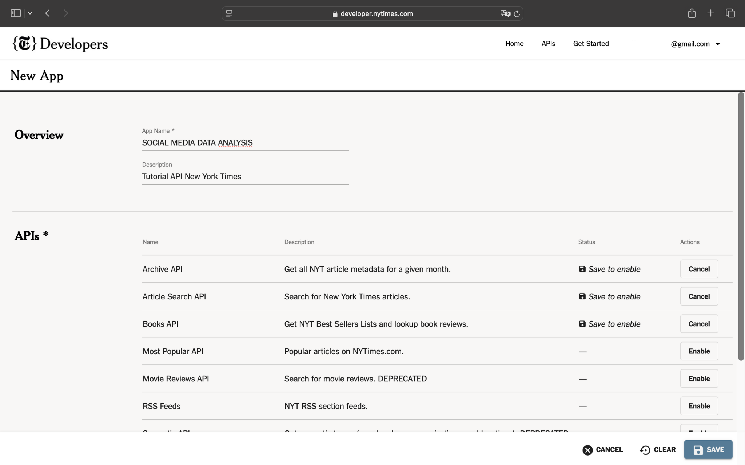Edit the Description input field

click(x=245, y=177)
